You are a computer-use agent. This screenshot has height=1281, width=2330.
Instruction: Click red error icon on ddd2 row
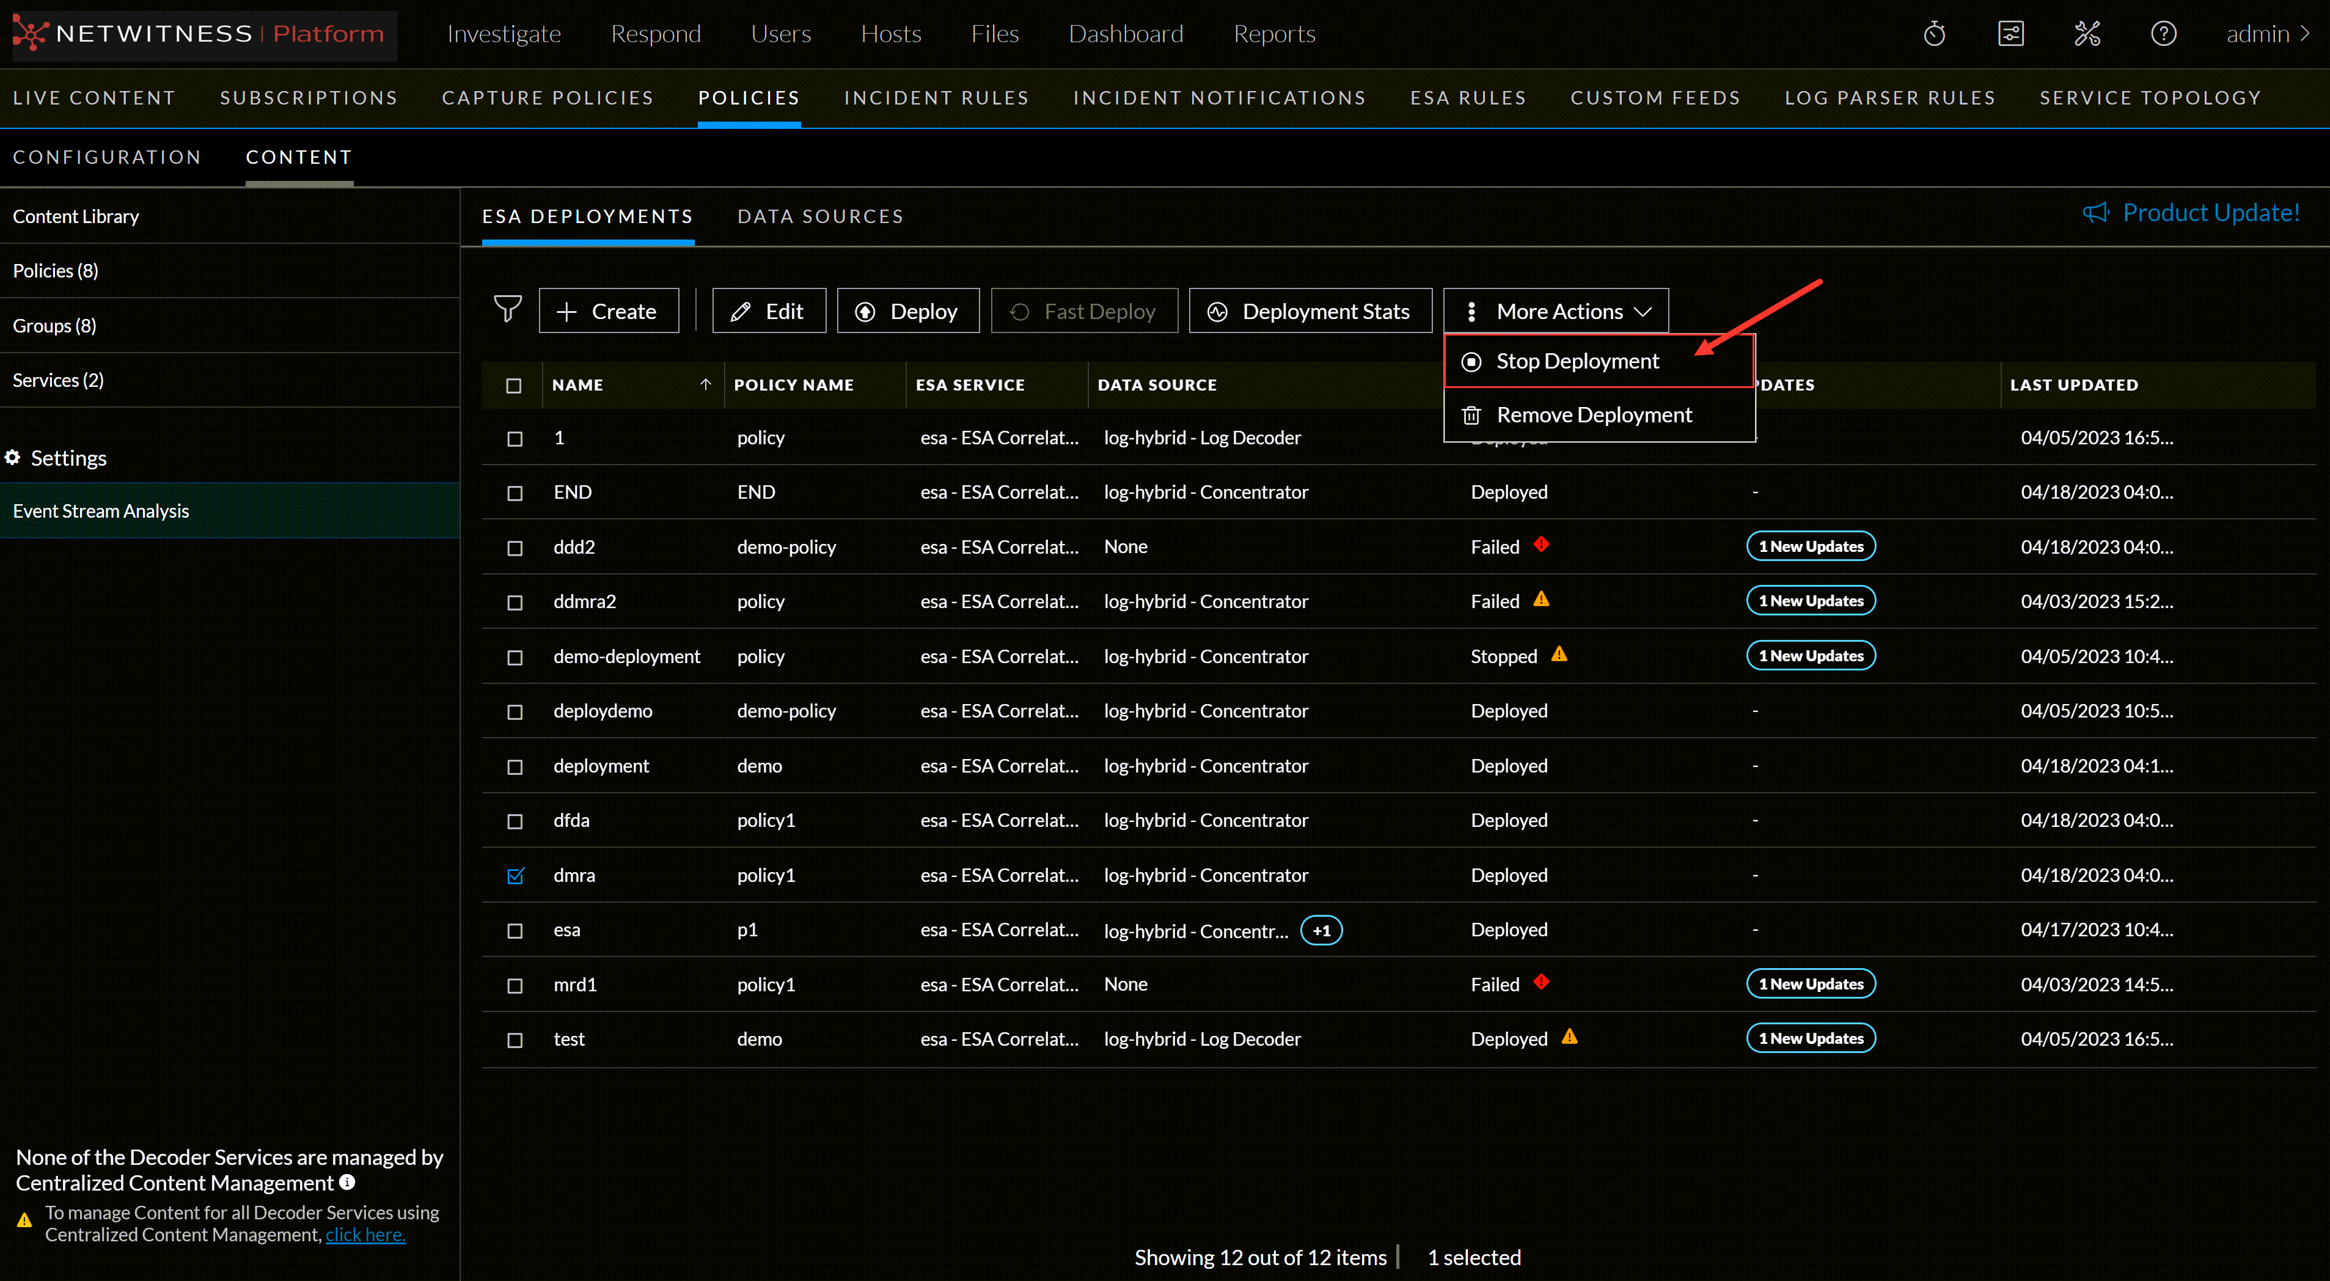pos(1541,545)
